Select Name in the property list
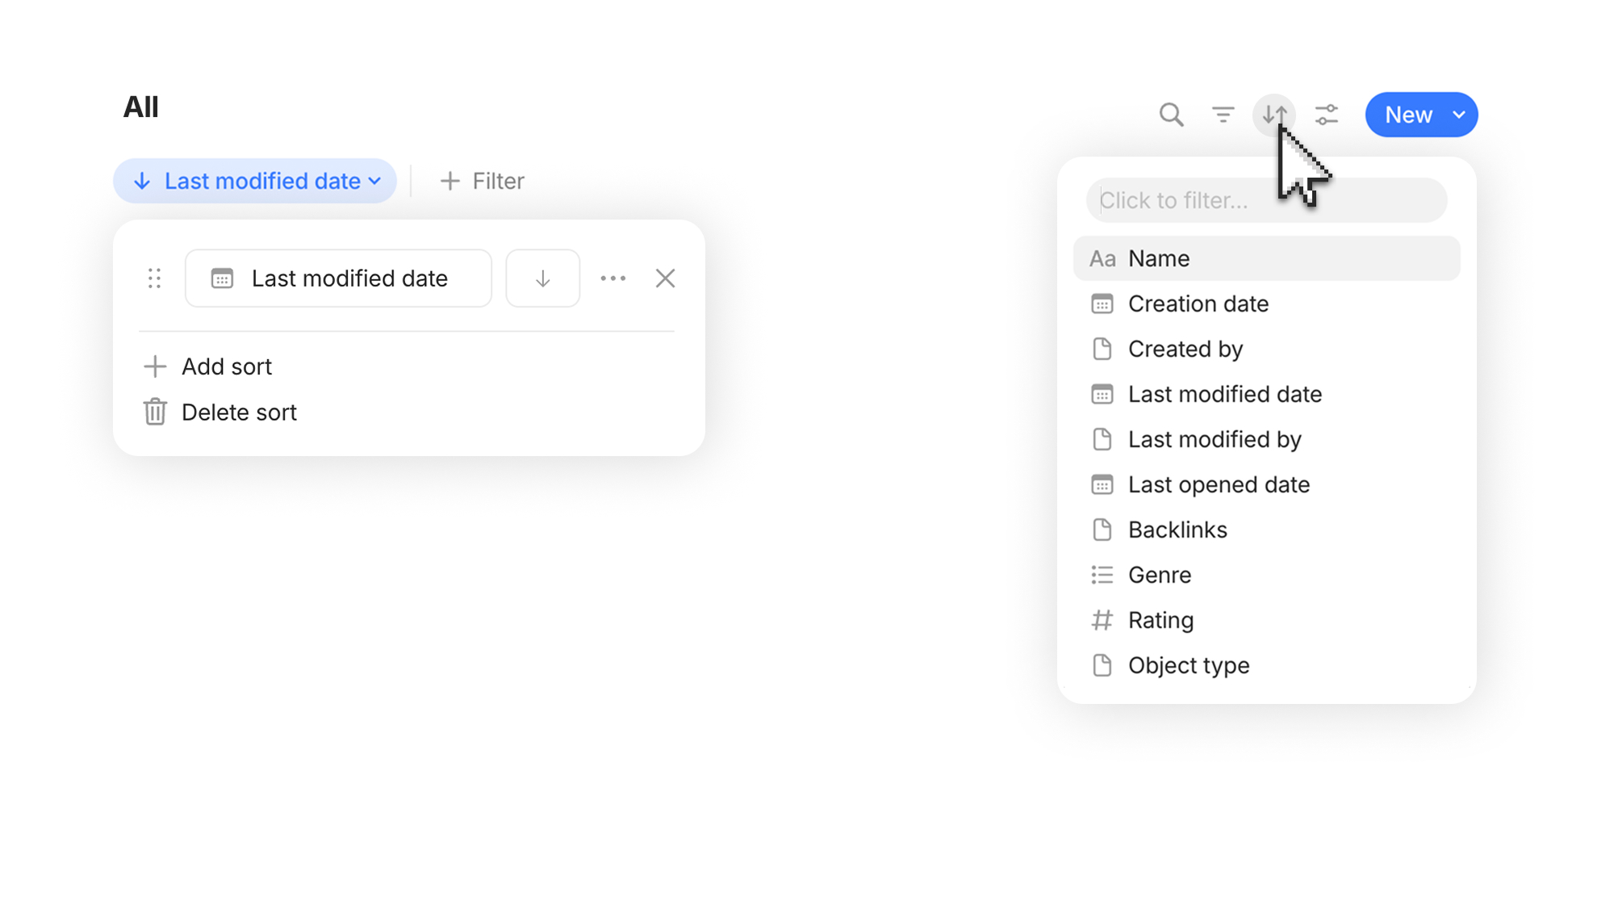1614x909 pixels. pyautogui.click(x=1266, y=258)
